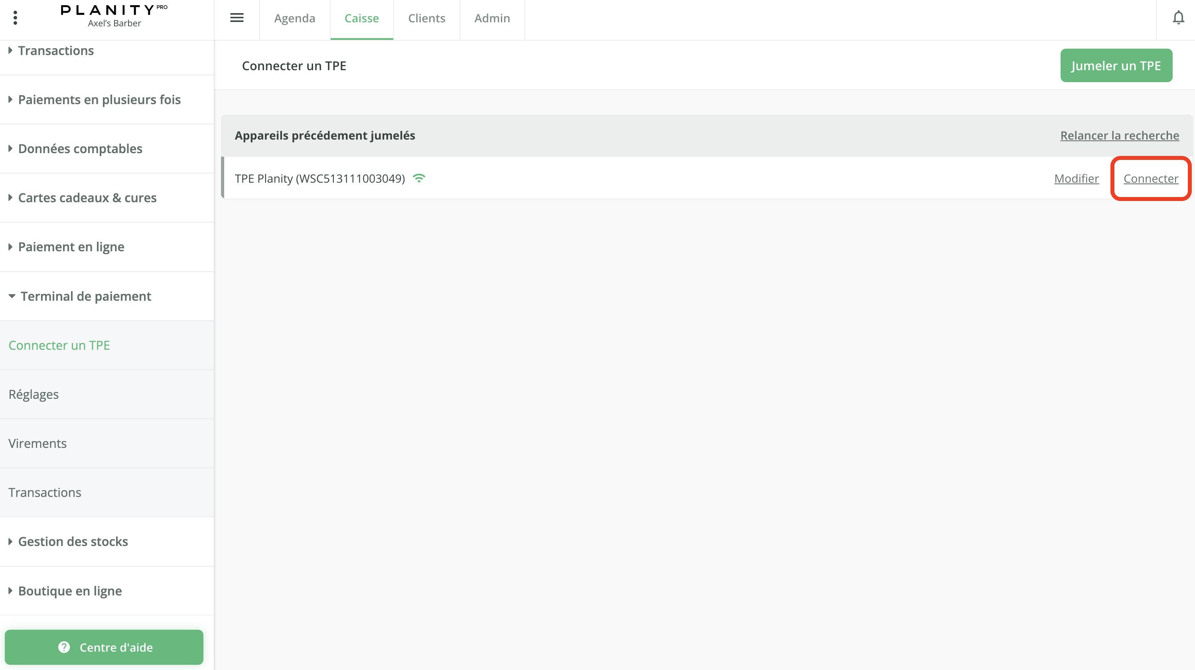Click the Connecter link for TPE Planity
This screenshot has width=1195, height=670.
click(x=1150, y=179)
